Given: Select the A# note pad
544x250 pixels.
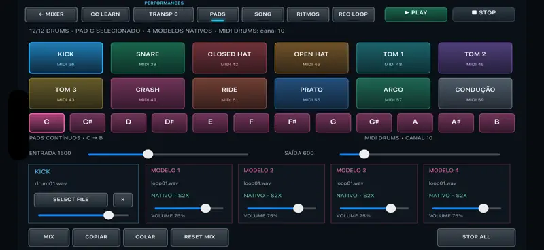Looking at the screenshot, I should click(x=456, y=123).
